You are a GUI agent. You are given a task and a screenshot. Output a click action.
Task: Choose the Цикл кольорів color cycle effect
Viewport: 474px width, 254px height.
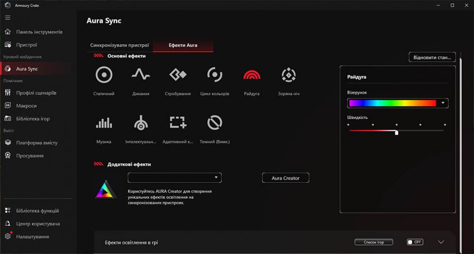pyautogui.click(x=215, y=75)
